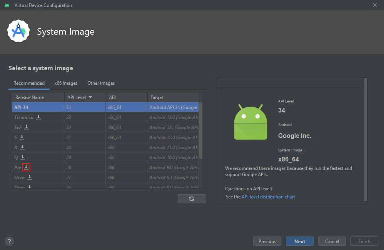Open the API level distribution chart link
This screenshot has width=384, height=250.
coord(268,197)
